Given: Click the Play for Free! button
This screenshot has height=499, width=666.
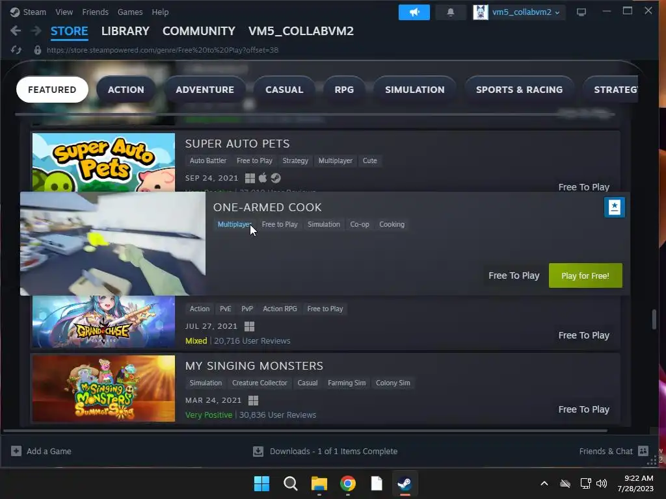Looking at the screenshot, I should pyautogui.click(x=585, y=275).
